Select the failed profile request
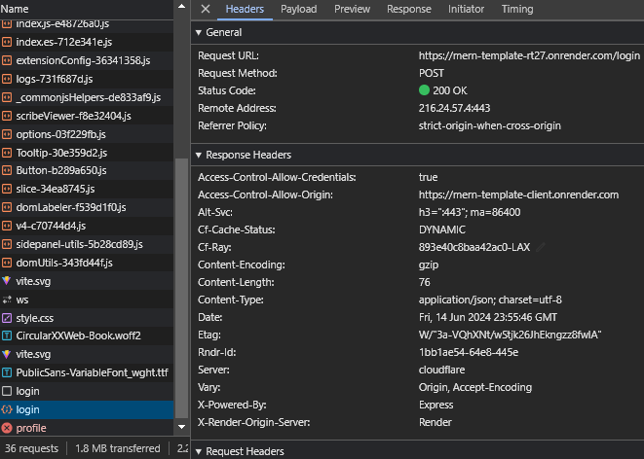Image resolution: width=644 pixels, height=459 pixels. click(x=87, y=428)
